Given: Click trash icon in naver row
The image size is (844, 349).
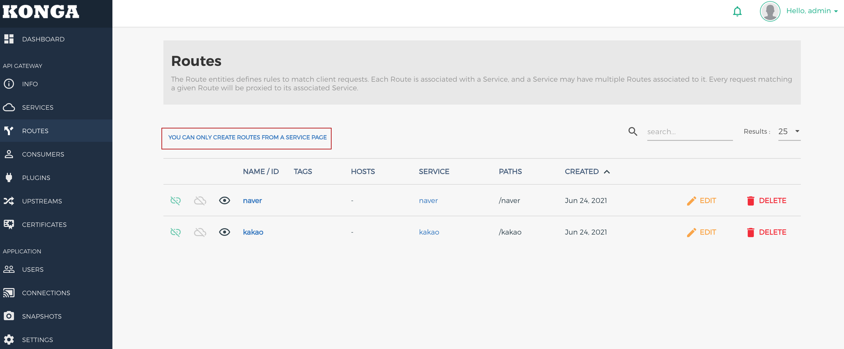Looking at the screenshot, I should coord(751,201).
